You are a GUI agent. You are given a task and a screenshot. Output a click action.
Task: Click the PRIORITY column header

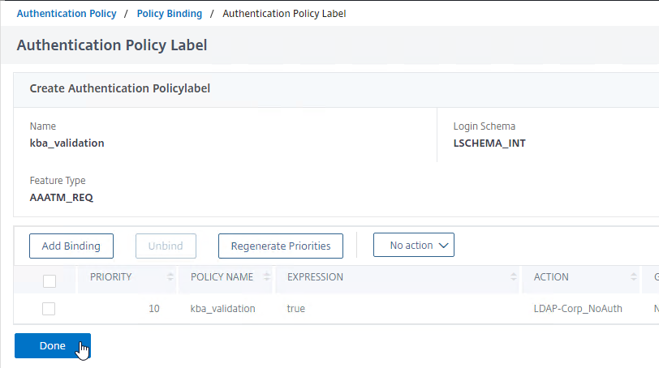click(111, 277)
